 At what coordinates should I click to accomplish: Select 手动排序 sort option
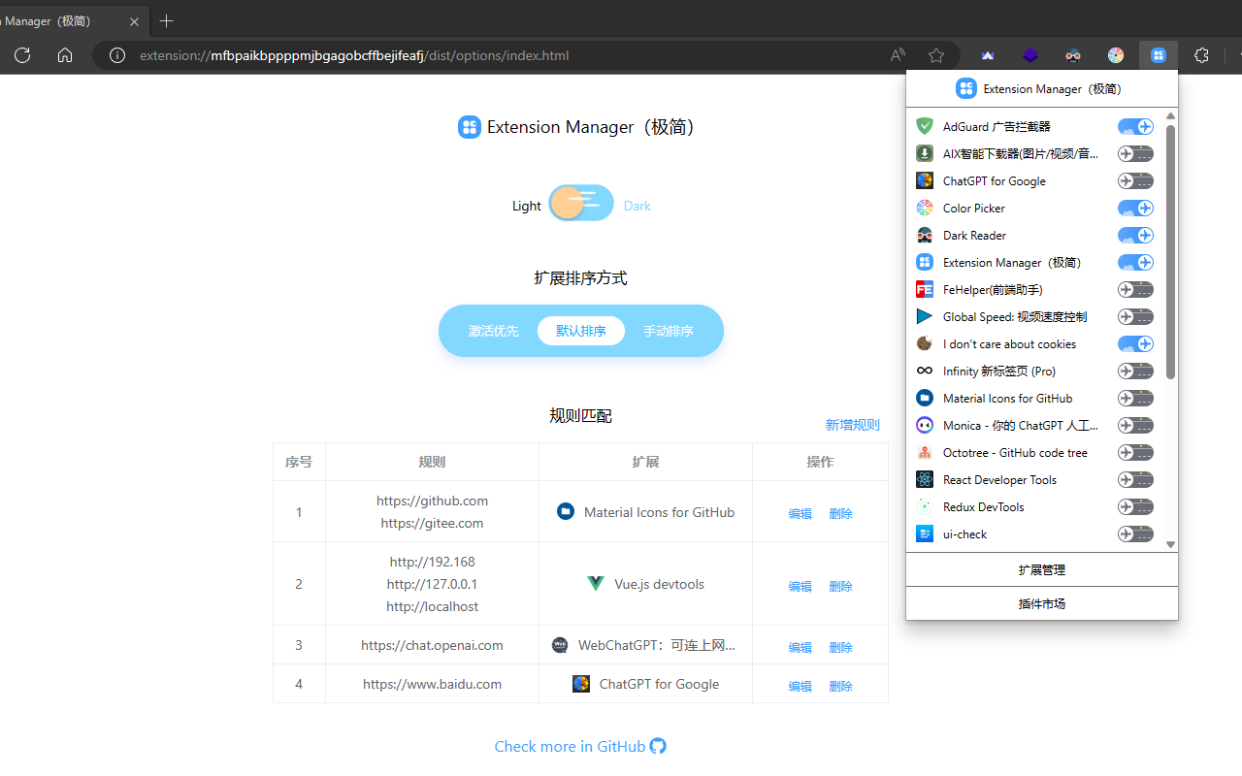(669, 331)
